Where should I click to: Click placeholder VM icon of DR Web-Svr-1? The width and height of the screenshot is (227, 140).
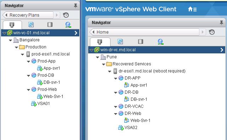[x=126, y=120]
